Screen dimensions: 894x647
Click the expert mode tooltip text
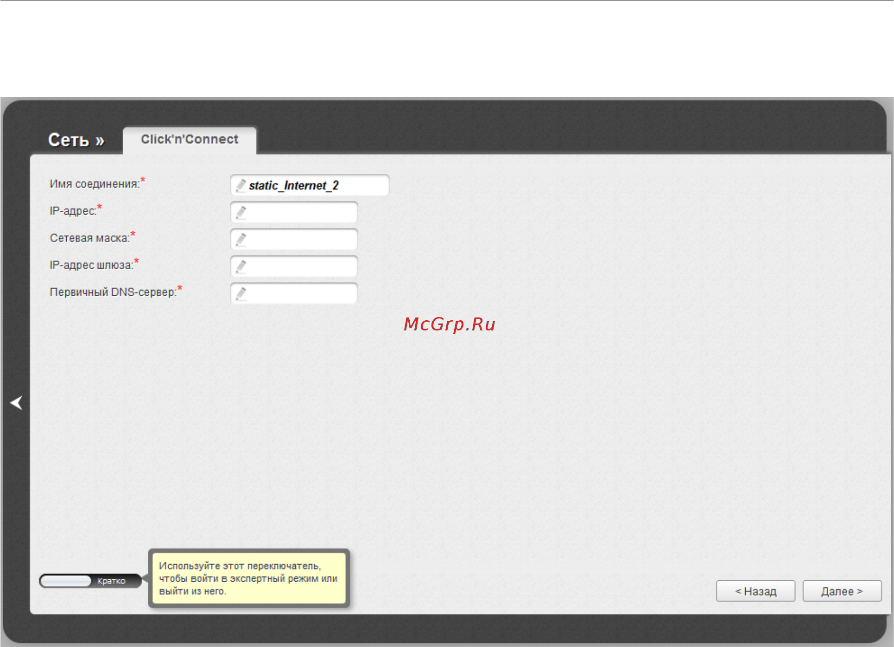(x=248, y=578)
